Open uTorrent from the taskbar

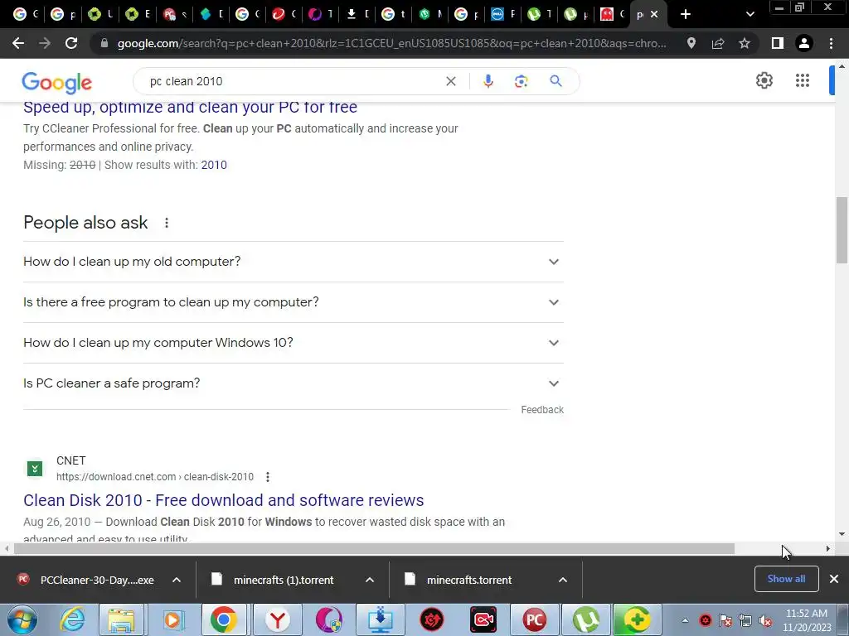point(585,619)
